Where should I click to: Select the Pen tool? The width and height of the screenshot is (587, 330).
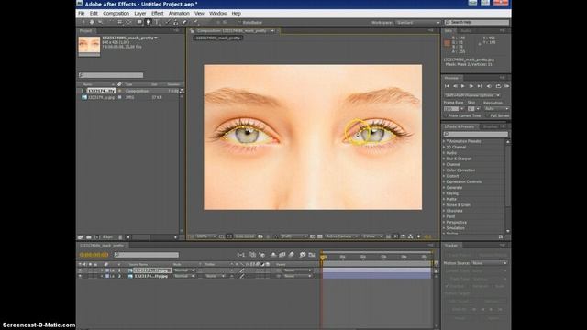(148, 22)
